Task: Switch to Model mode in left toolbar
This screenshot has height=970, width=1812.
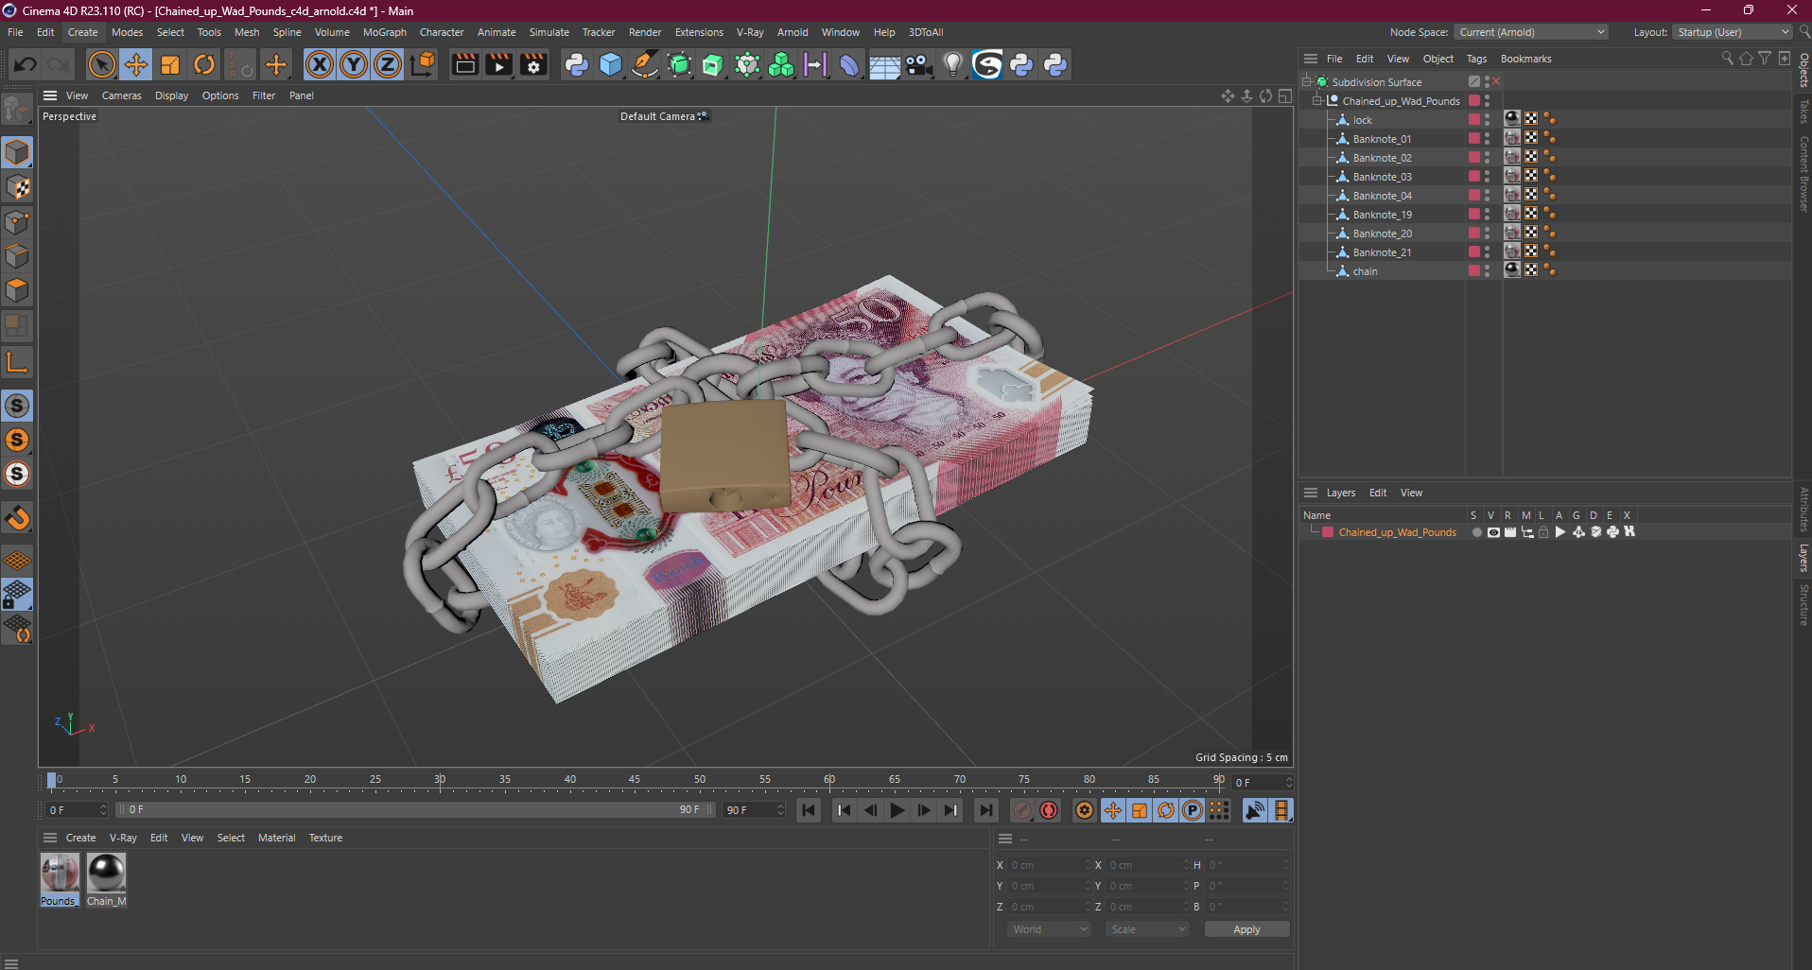Action: [17, 152]
